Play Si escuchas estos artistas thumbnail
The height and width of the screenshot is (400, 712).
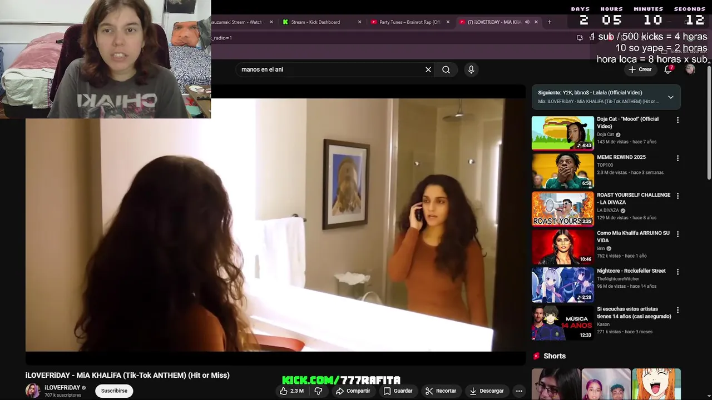click(x=562, y=323)
